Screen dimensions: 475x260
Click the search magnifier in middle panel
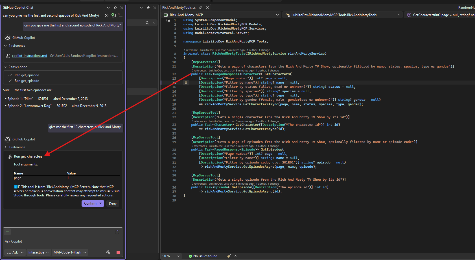point(147,23)
